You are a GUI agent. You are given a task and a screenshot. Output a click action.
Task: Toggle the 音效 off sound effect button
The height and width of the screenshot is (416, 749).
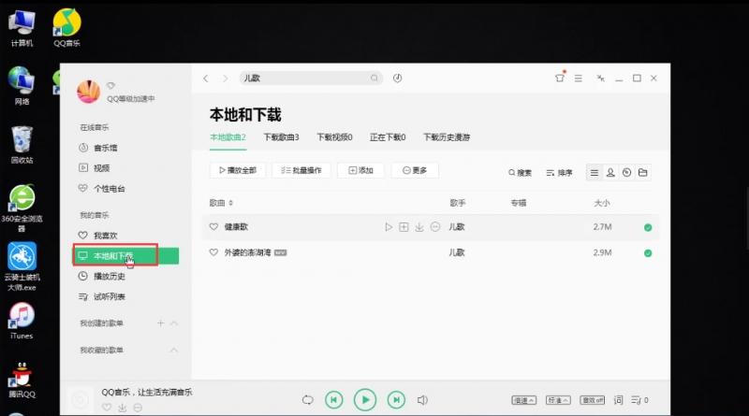[593, 400]
